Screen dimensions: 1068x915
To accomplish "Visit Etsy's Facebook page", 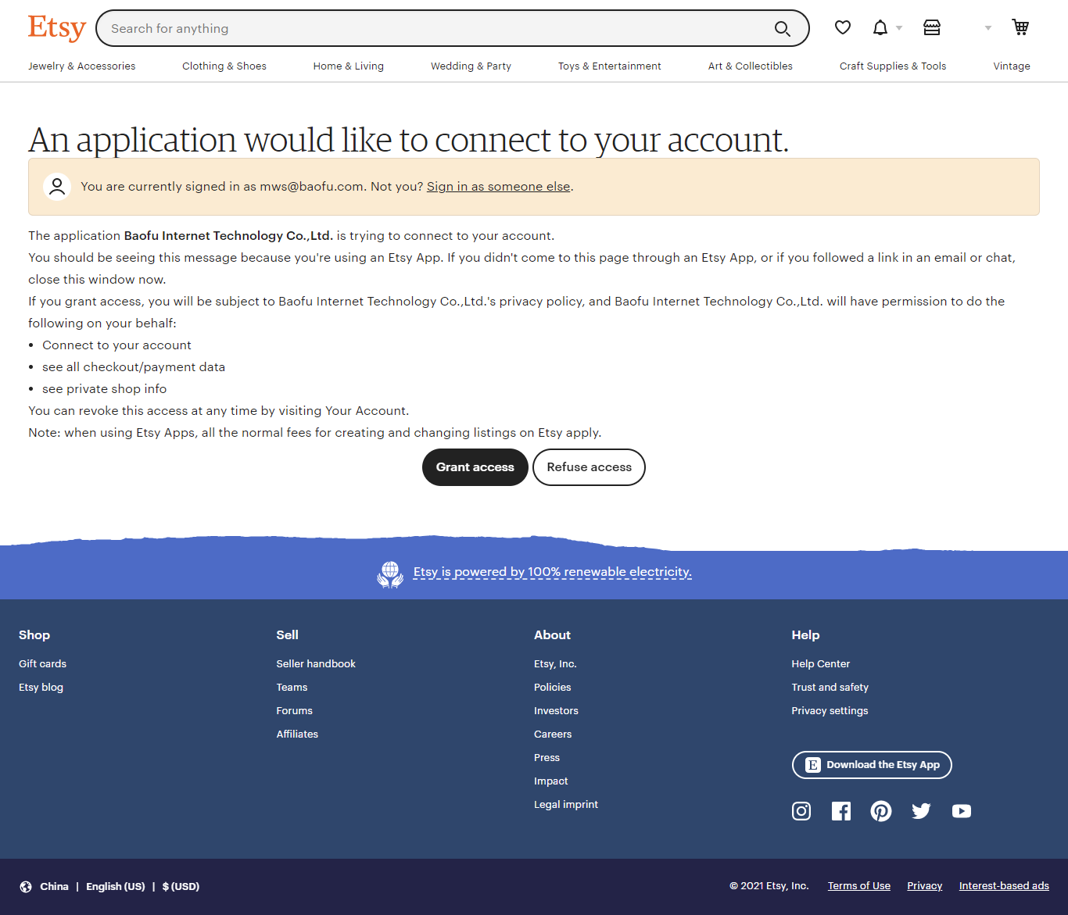I will 841,811.
